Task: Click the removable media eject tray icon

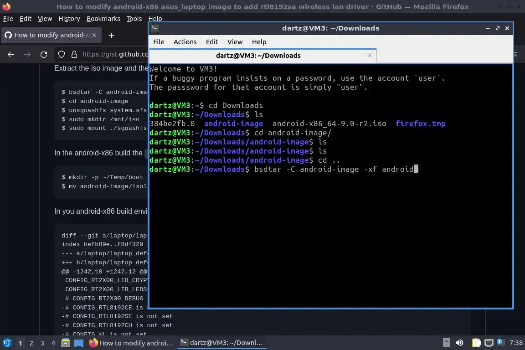Action: pyautogui.click(x=446, y=343)
